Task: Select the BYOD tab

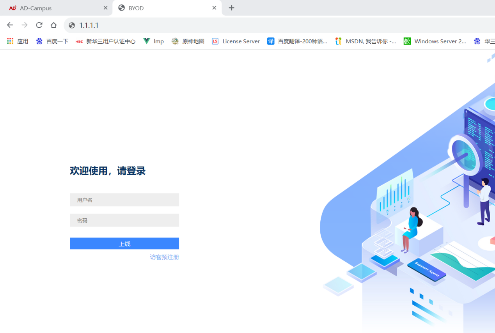Action: point(164,8)
